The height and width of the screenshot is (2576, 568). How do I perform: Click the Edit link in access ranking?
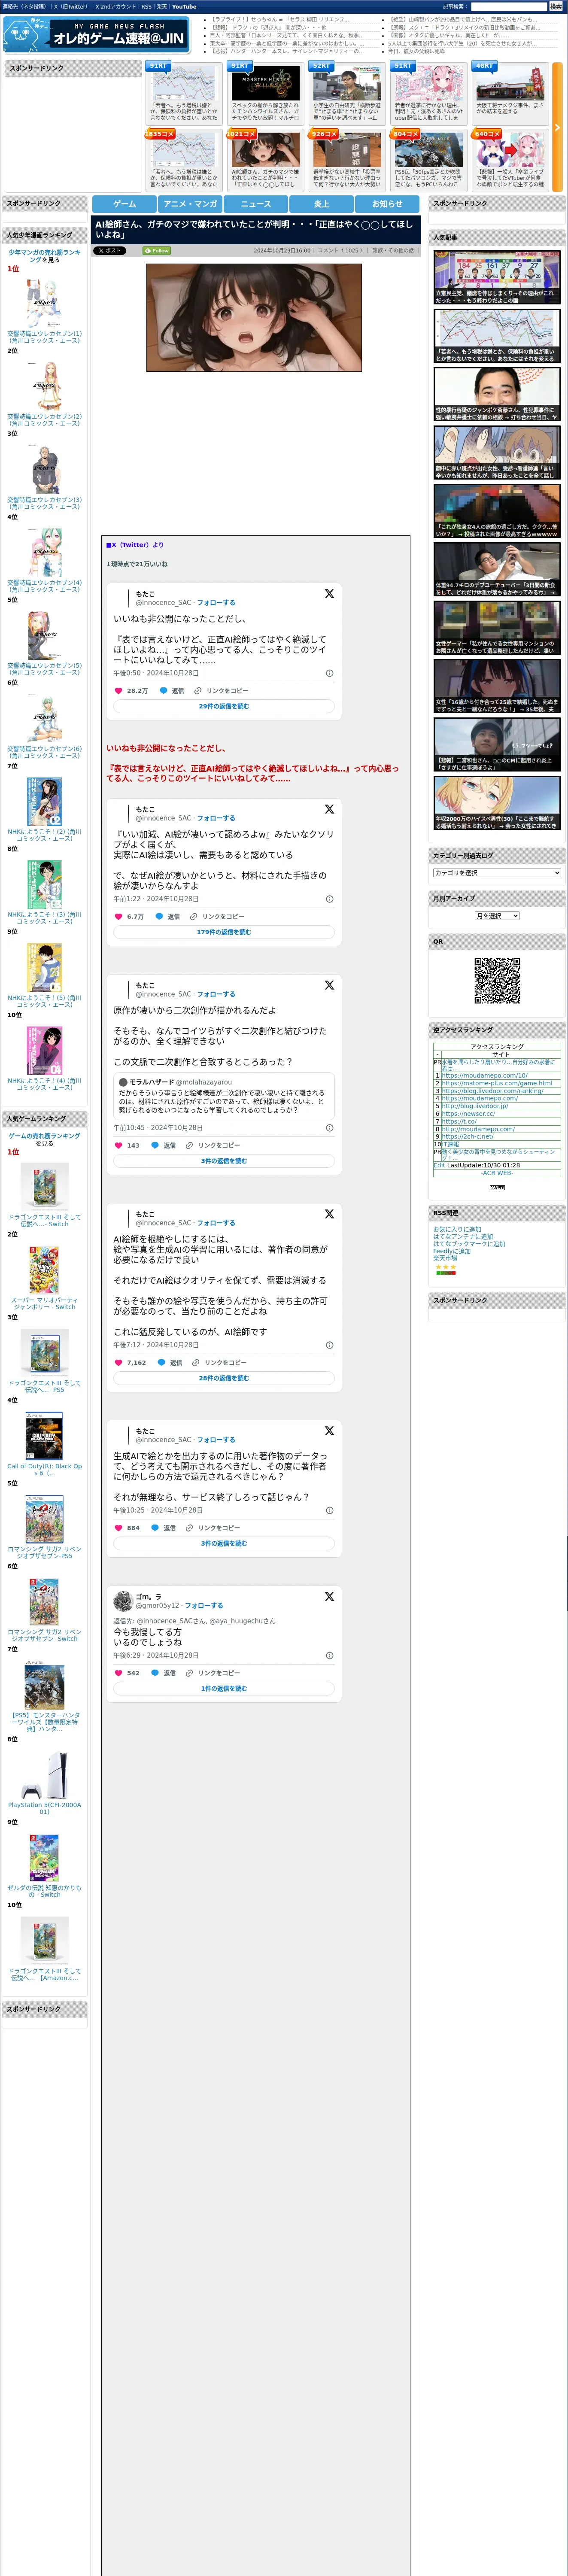[x=439, y=1165]
